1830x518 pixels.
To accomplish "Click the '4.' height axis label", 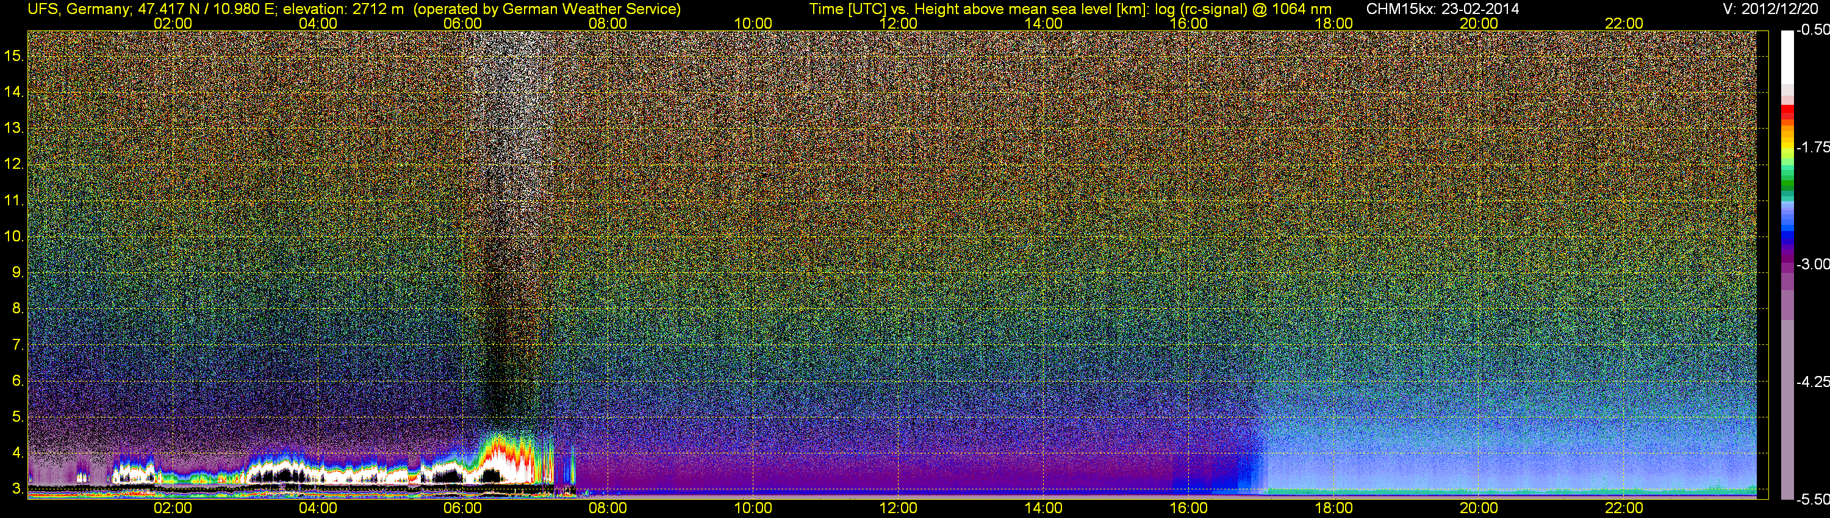I will 18,453.
